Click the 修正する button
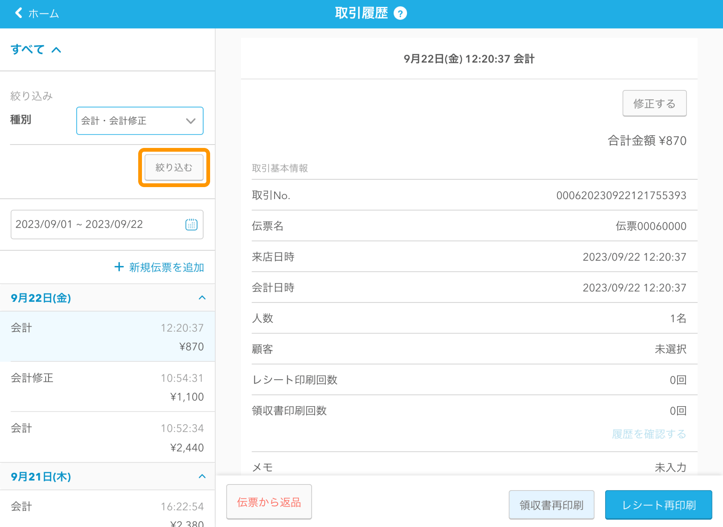This screenshot has height=527, width=723. click(654, 104)
